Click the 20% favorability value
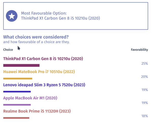 [x=145, y=77]
